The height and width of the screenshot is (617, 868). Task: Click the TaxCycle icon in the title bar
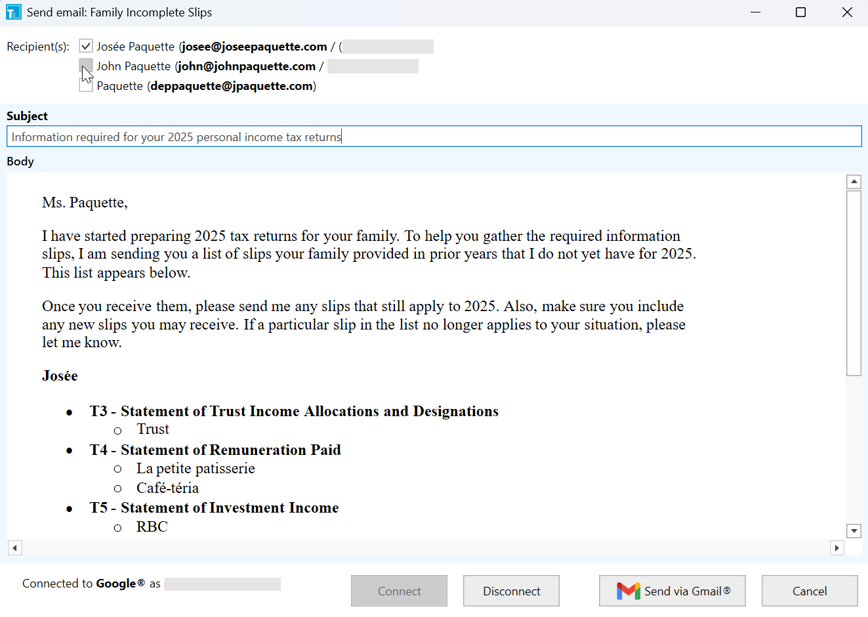click(x=13, y=11)
